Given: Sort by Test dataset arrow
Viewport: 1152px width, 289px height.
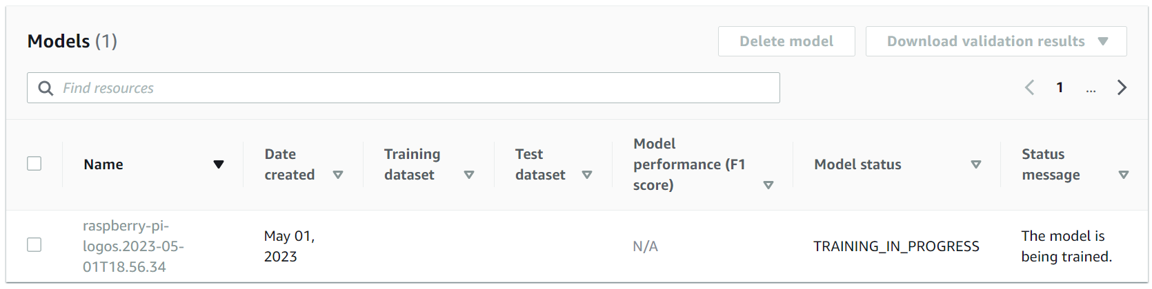Looking at the screenshot, I should coord(587,175).
